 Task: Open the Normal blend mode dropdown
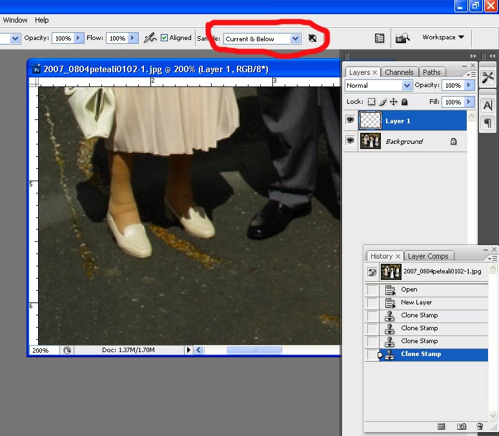point(378,85)
